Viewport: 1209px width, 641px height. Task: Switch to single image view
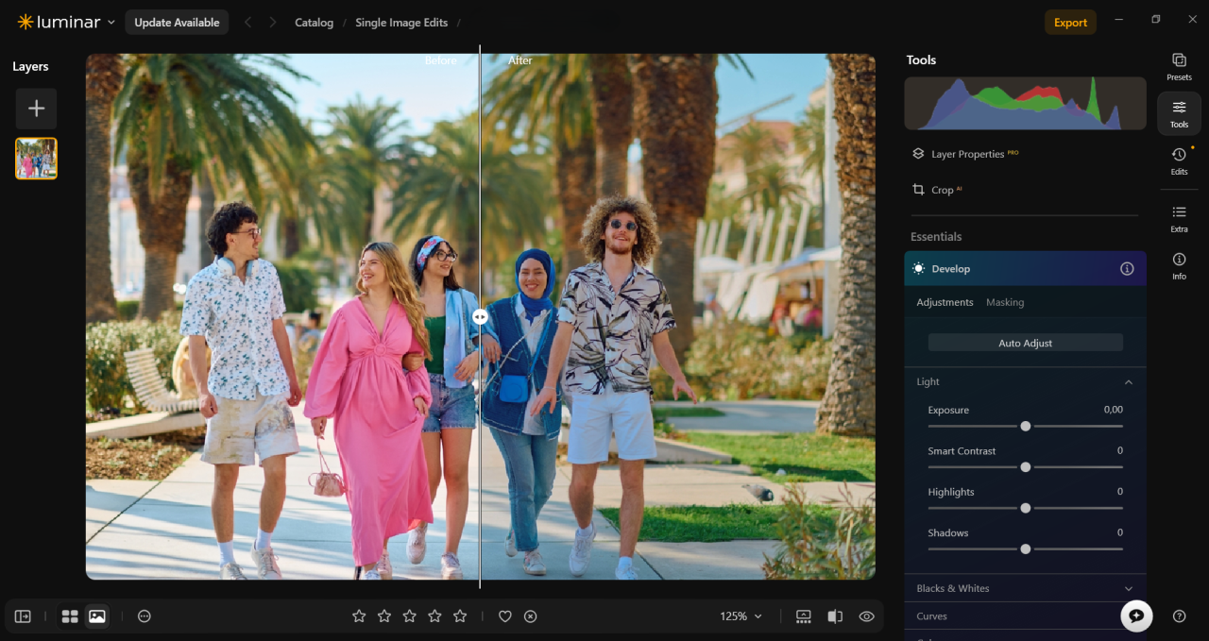tap(96, 616)
